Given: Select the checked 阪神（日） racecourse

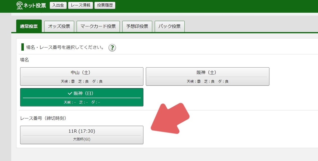Looking at the screenshot, I should click(82, 97).
